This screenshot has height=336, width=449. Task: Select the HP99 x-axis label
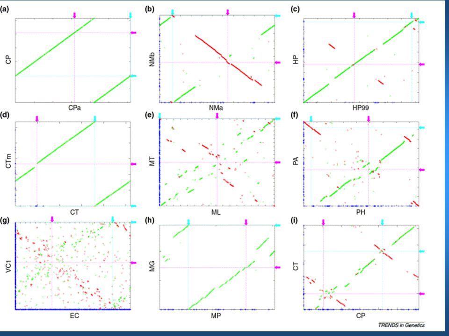click(360, 108)
